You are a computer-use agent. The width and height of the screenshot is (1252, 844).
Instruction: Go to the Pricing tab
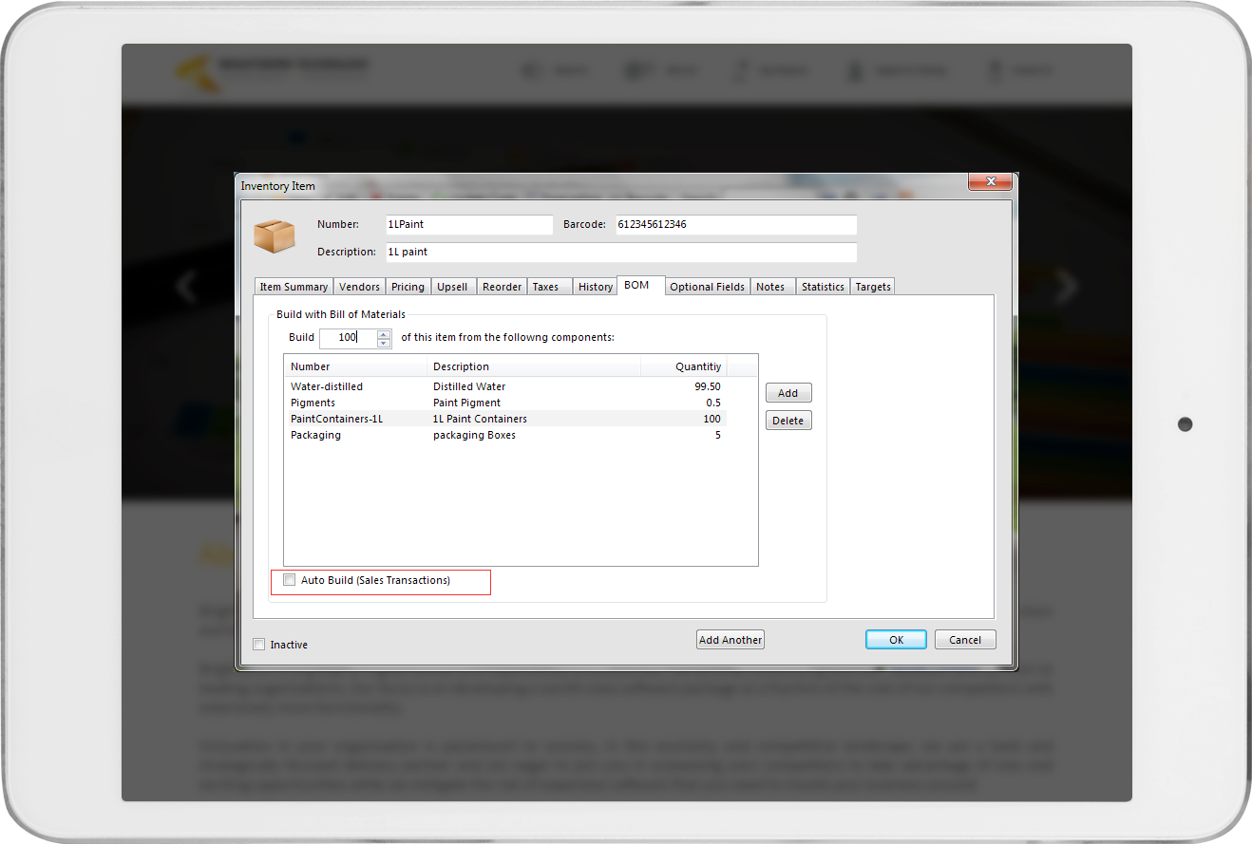pyautogui.click(x=408, y=287)
